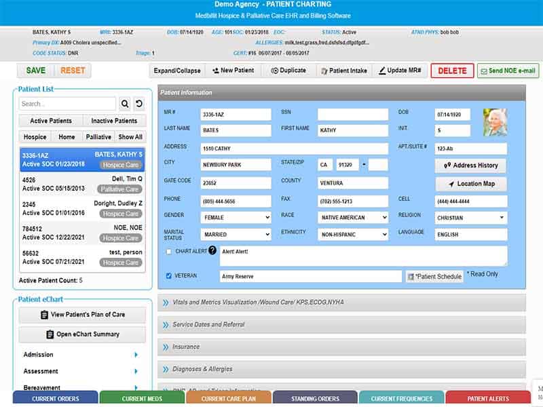
Task: Click the Chart Alert text area
Action: 364,256
